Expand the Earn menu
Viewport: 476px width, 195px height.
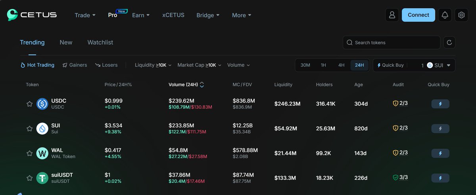pos(141,15)
